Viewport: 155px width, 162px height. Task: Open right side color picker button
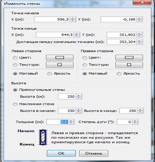click(129, 58)
